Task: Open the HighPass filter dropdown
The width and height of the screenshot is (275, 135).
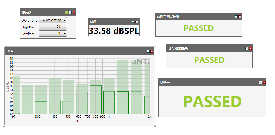Action: coord(53,27)
